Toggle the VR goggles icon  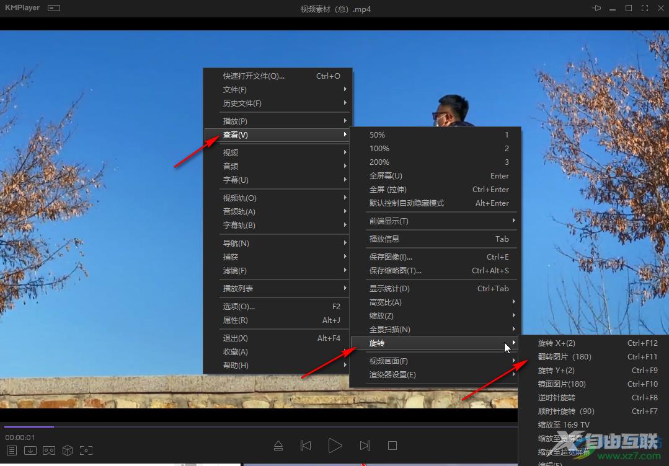pyautogui.click(x=49, y=451)
